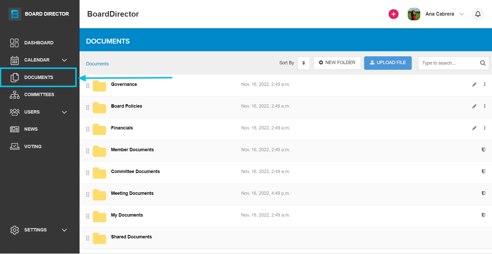492x254 pixels.
Task: Edit the Governance folder with pencil icon
Action: coord(474,85)
